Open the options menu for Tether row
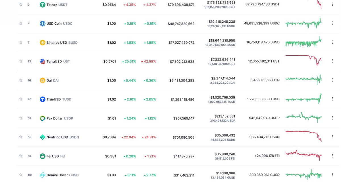The width and height of the screenshot is (341, 184). pos(332,4)
